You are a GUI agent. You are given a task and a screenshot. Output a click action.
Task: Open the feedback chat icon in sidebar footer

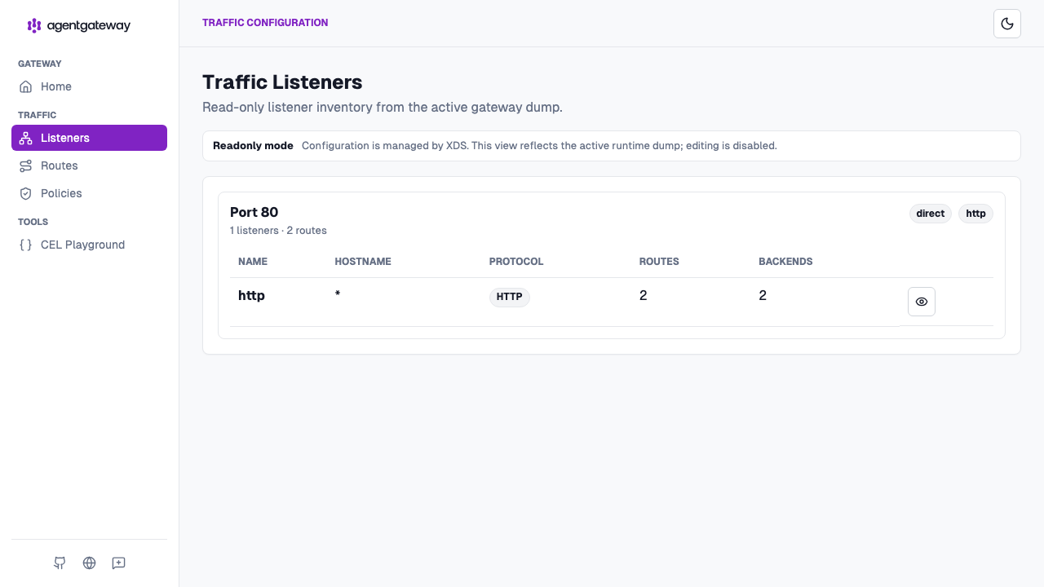click(119, 563)
